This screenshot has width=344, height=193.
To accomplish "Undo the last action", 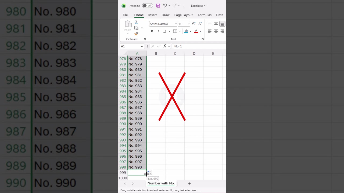I will click(165, 5).
